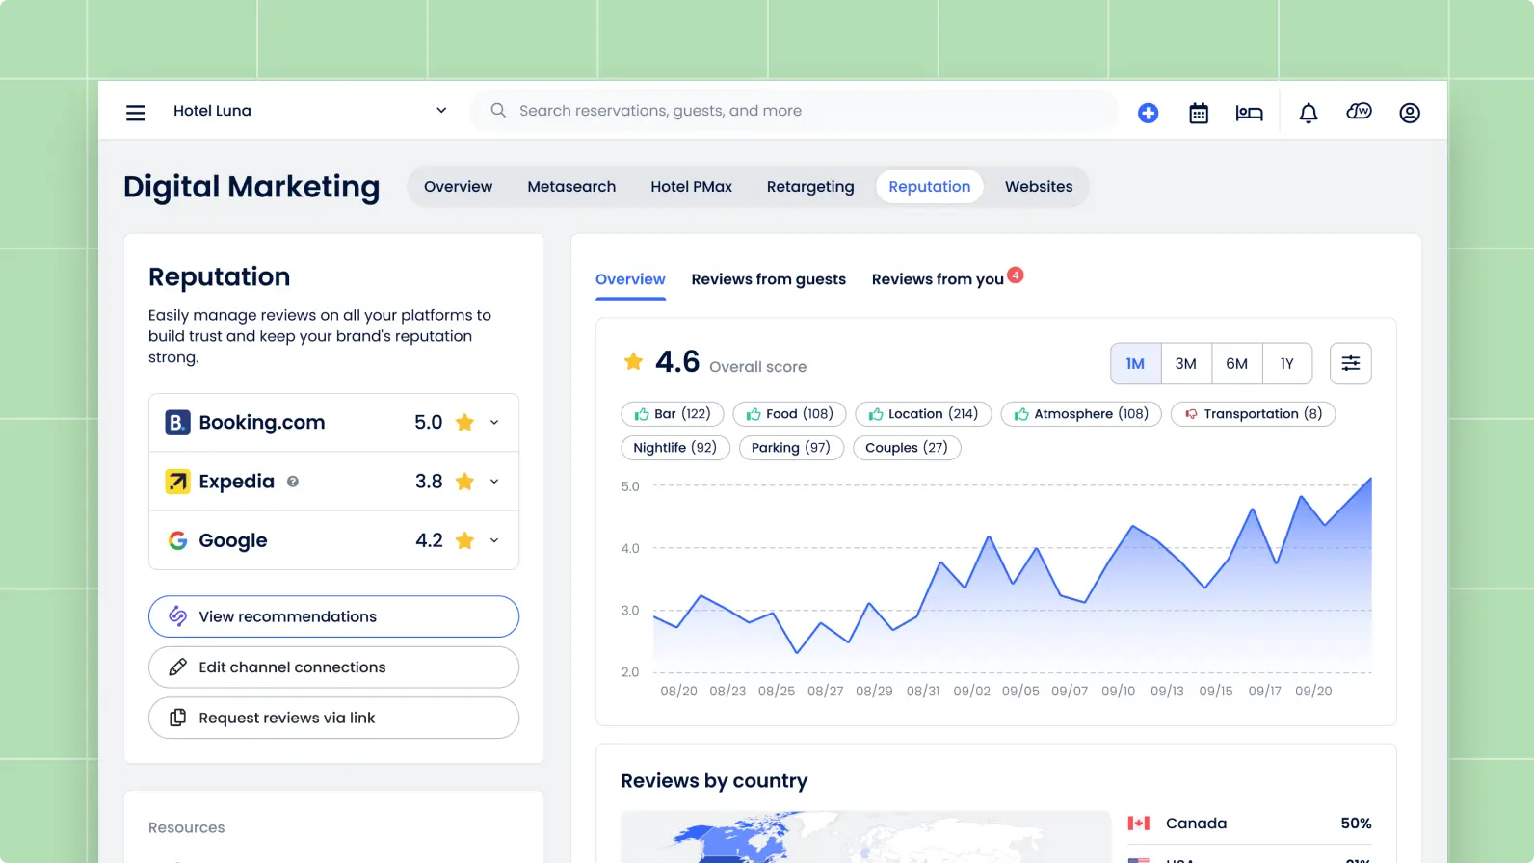
Task: Open the calendar icon in header
Action: pyautogui.click(x=1198, y=113)
